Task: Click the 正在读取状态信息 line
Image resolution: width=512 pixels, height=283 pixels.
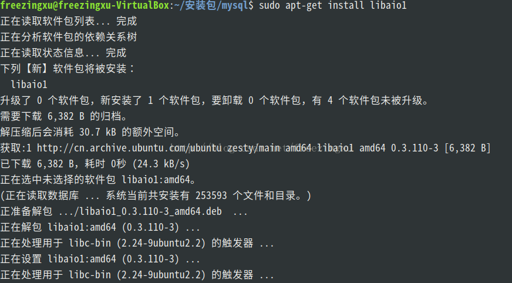Action: pos(63,53)
